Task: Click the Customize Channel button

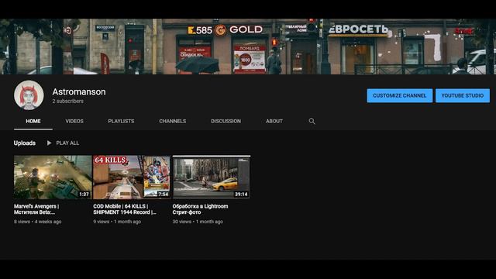Action: pyautogui.click(x=400, y=95)
